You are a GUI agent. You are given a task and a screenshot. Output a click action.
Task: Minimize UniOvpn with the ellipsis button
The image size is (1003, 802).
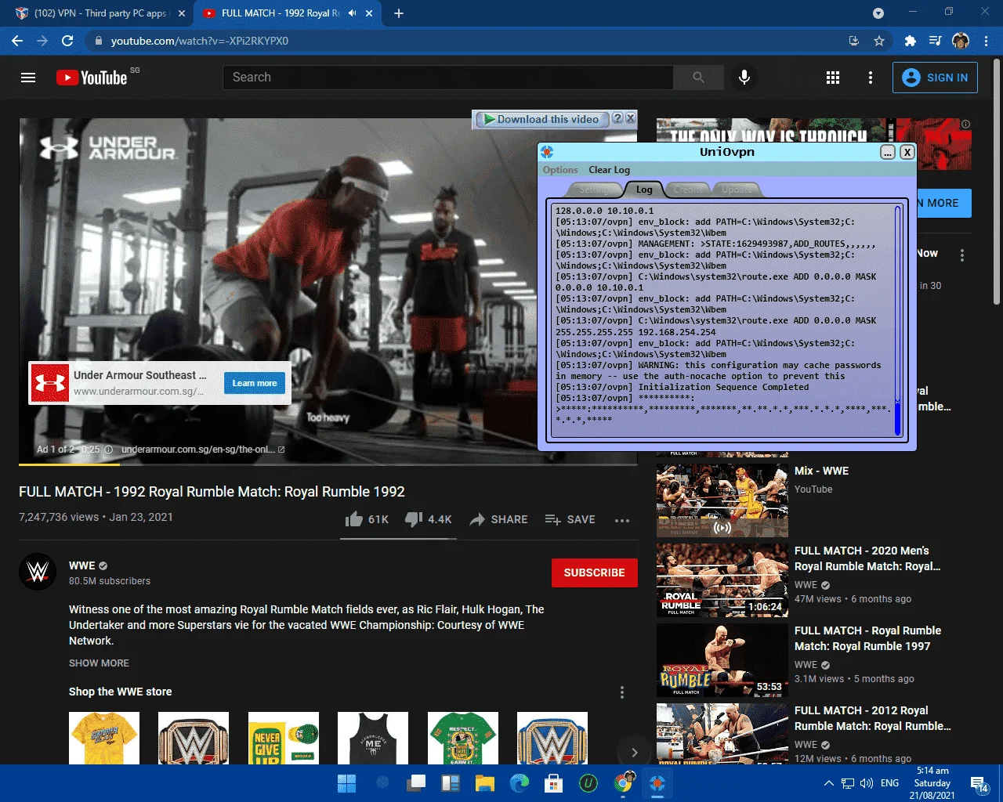point(888,152)
